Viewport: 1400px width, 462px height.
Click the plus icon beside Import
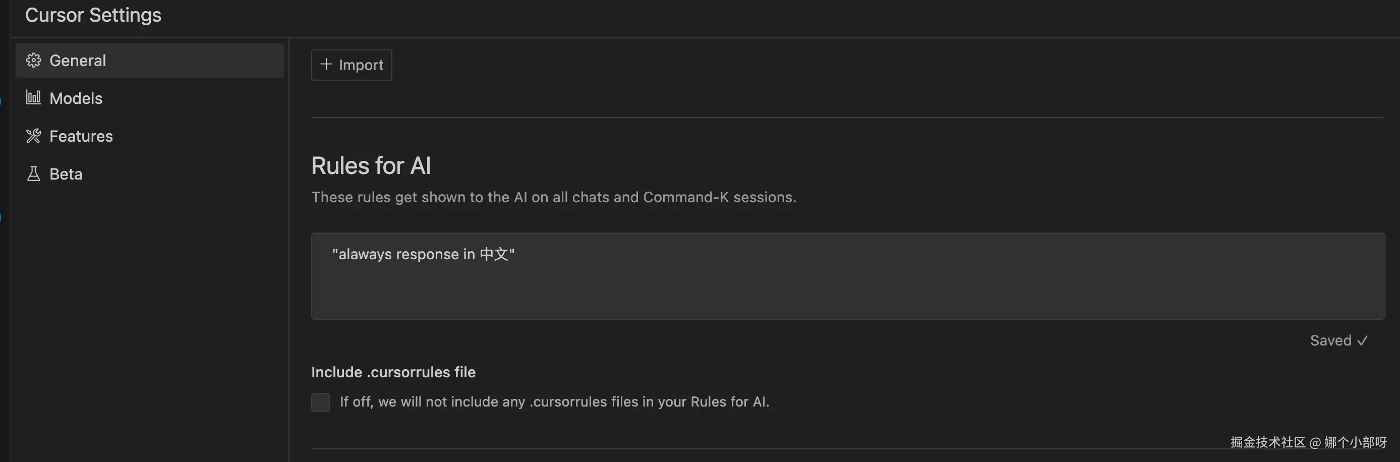(326, 64)
